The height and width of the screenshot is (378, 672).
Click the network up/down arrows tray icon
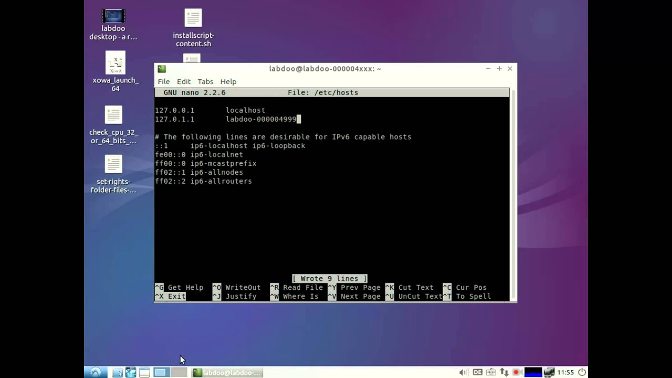click(504, 372)
